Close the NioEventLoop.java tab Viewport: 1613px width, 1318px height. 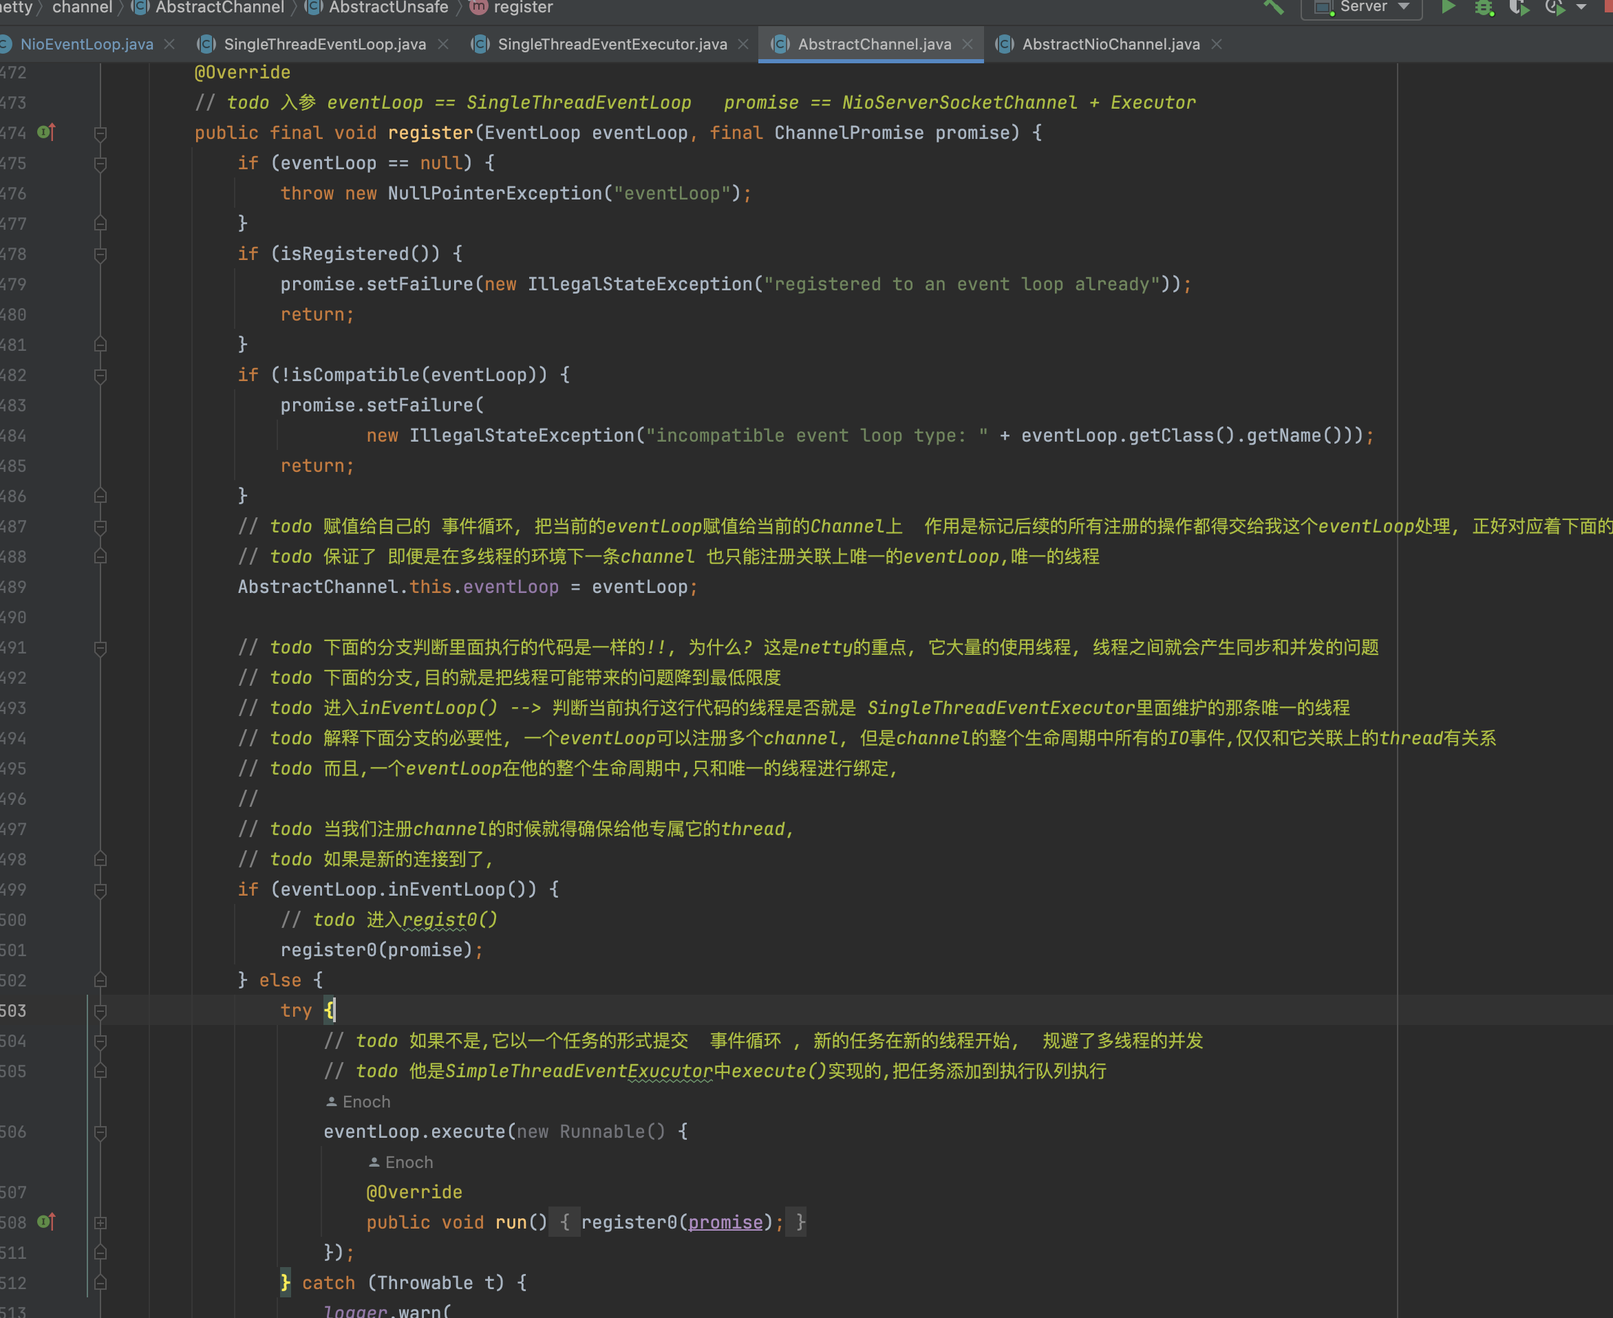170,44
